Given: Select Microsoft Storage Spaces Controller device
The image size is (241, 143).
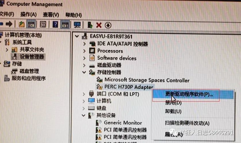Looking at the screenshot, I should pos(147,80).
